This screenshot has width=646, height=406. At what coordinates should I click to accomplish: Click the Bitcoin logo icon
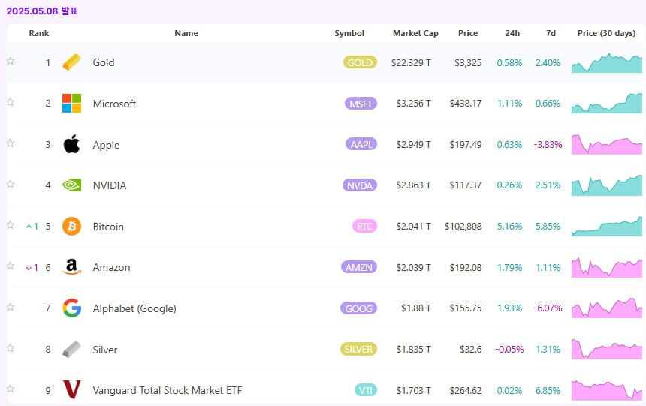coord(71,226)
